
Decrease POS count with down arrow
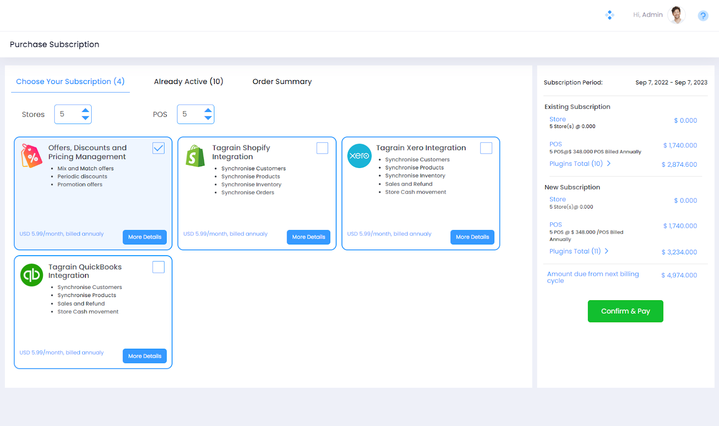(x=208, y=118)
